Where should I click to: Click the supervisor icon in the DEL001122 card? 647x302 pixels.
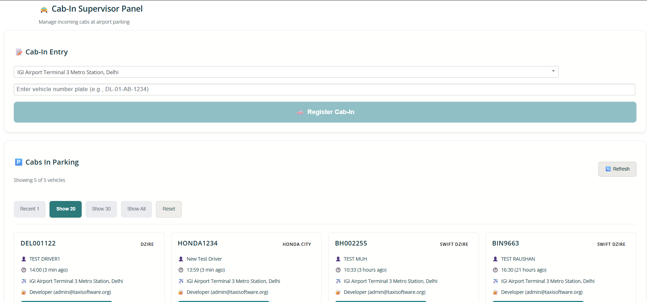click(x=24, y=292)
